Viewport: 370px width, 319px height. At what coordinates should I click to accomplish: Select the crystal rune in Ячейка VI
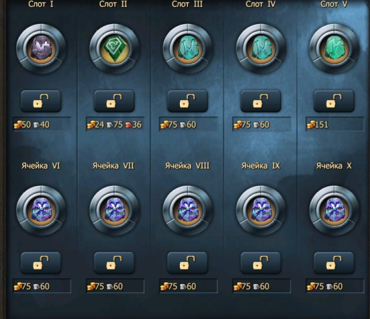coord(41,211)
